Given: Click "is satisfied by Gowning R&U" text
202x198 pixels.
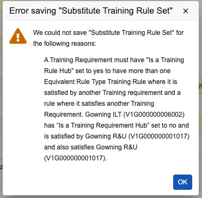Looking at the screenshot, I should pyautogui.click(x=85, y=136).
